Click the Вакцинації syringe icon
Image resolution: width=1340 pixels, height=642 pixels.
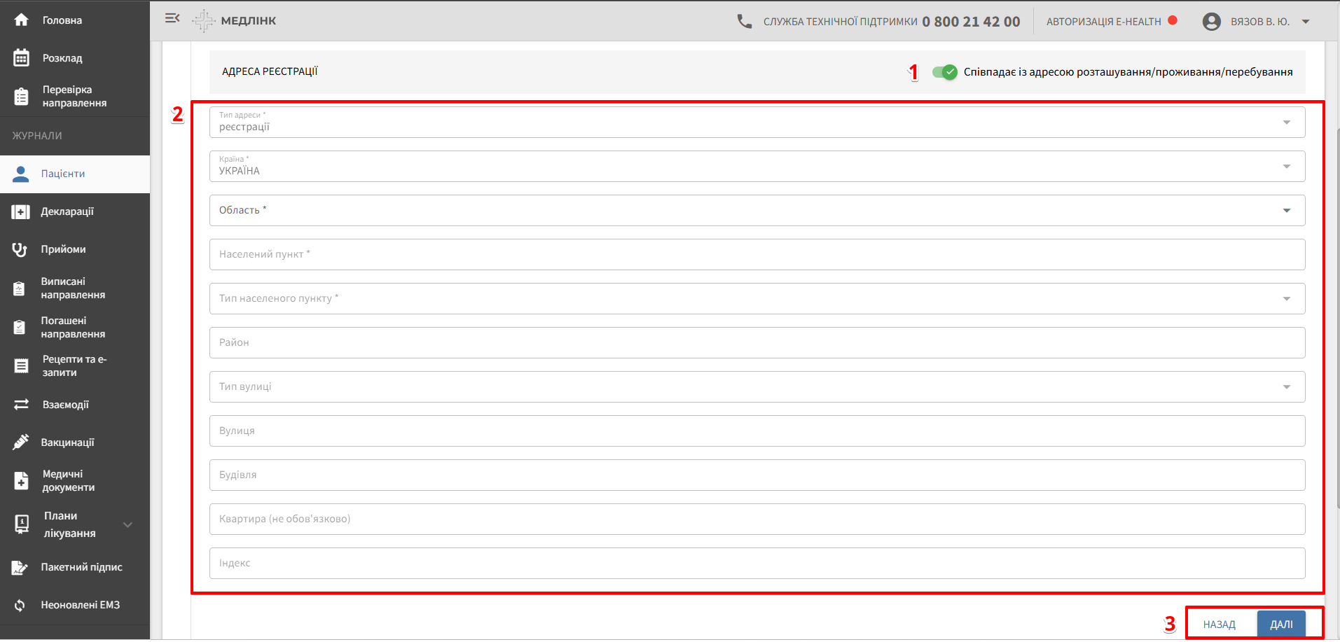point(21,442)
